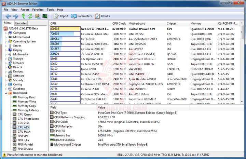Viewport: 246px width, 159px height.
Task: Sort by the Chipset column header
Action: [x=177, y=23]
